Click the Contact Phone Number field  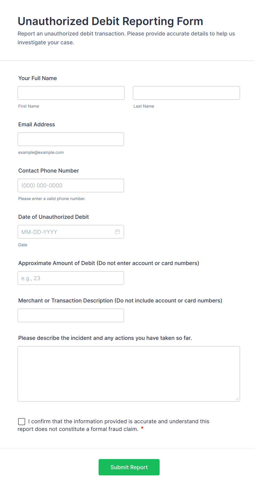(x=71, y=185)
